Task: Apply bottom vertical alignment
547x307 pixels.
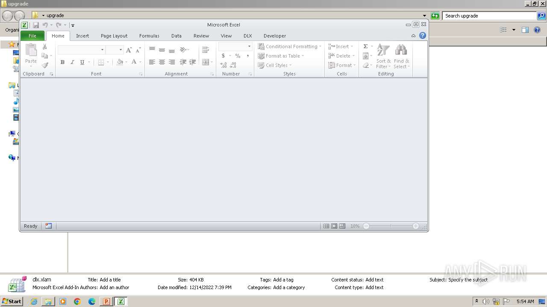Action: point(171,50)
